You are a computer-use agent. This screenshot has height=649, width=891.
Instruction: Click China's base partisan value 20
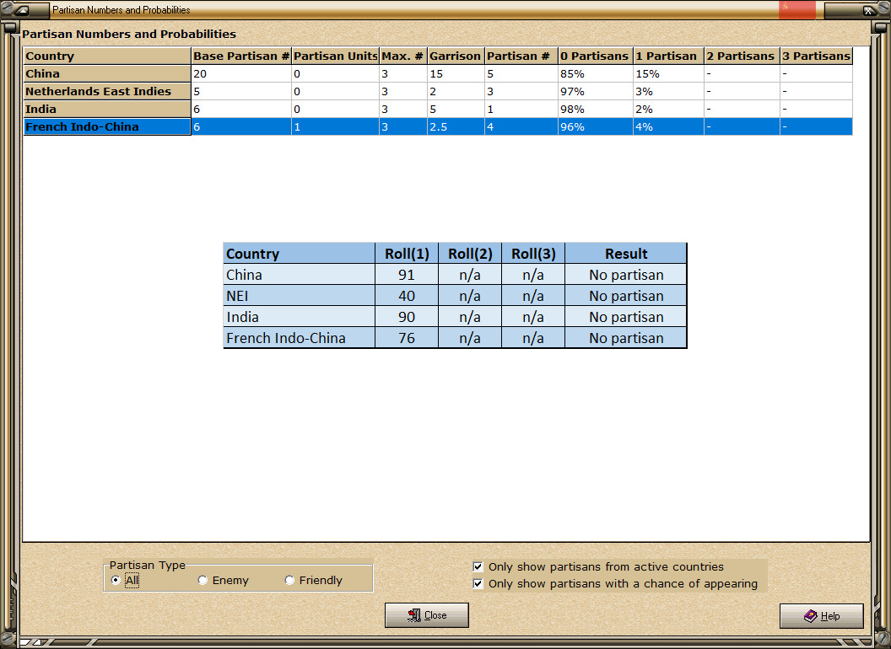(241, 73)
